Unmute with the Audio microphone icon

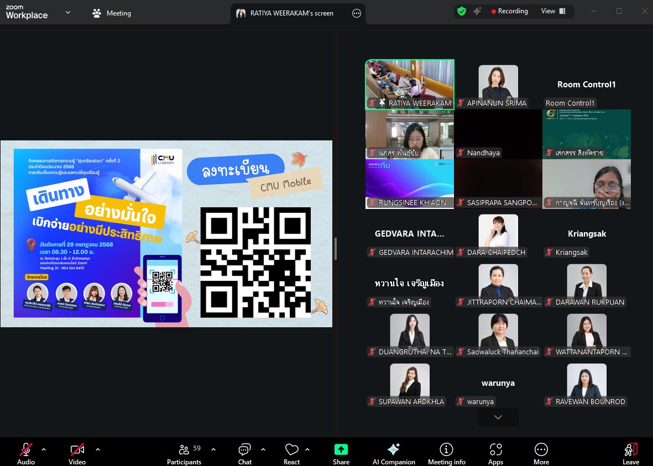coord(26,449)
